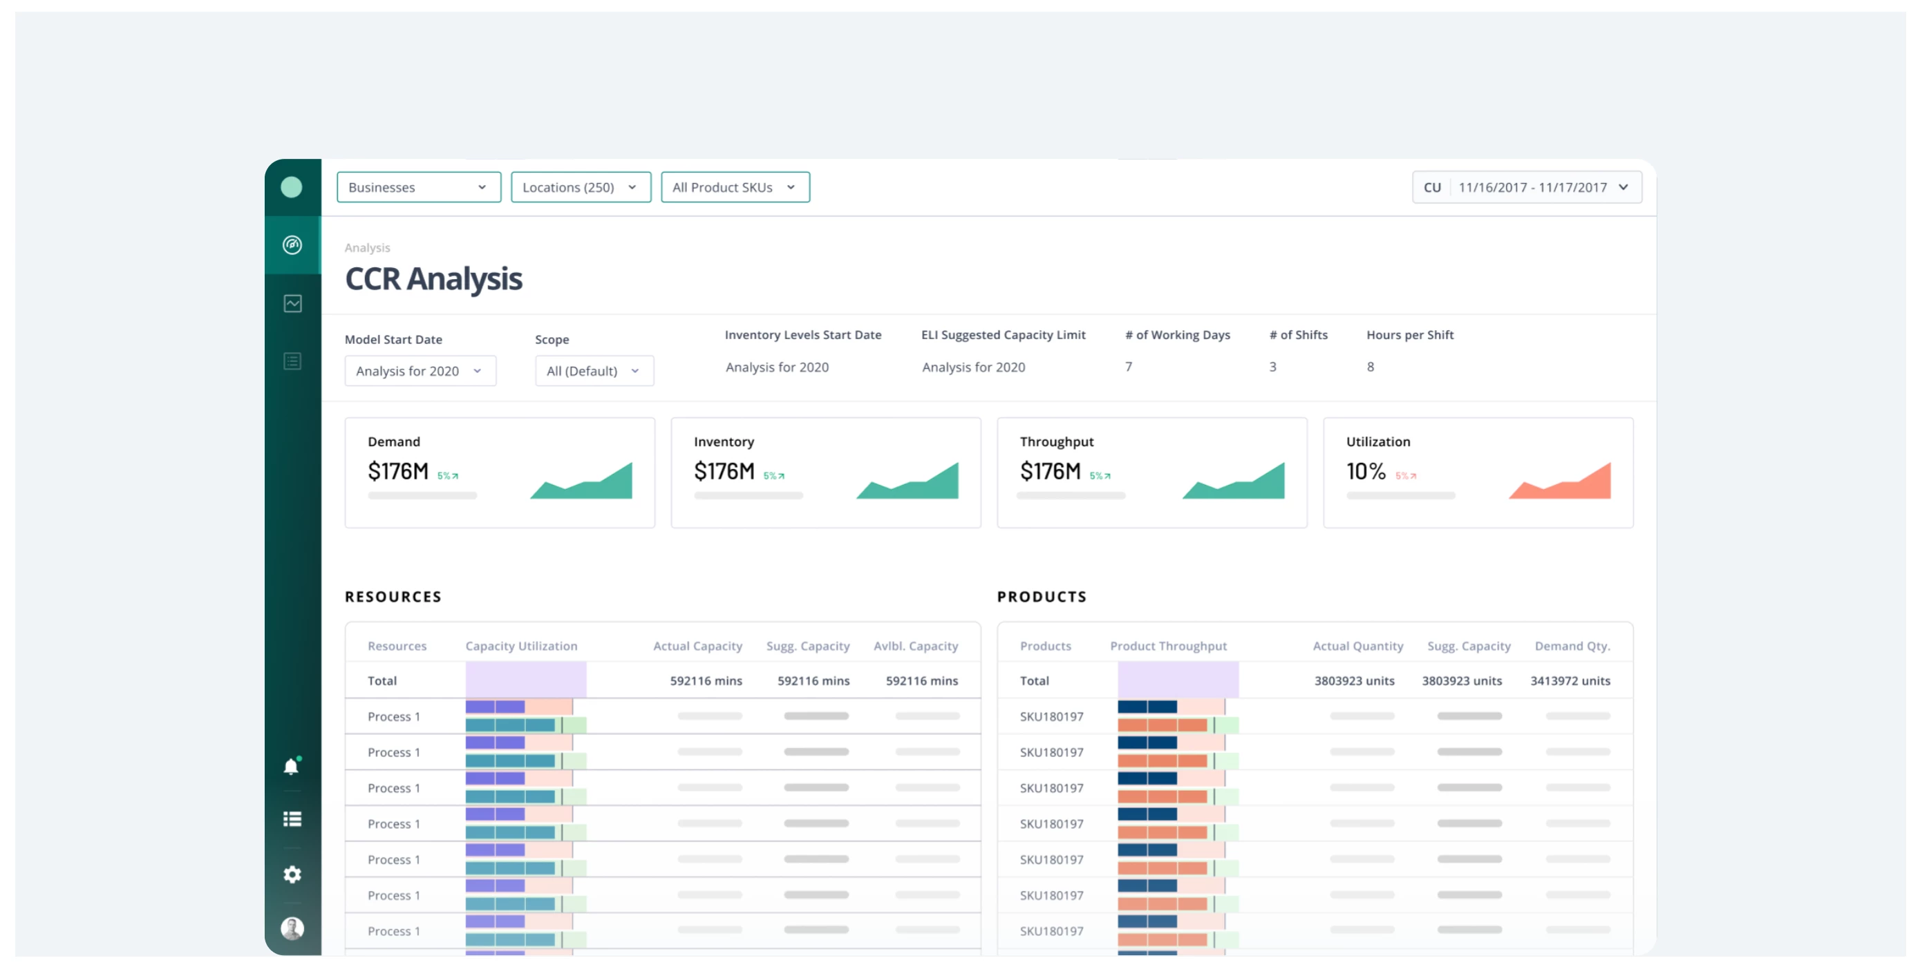The image size is (1920, 967).
Task: Open notifications bell icon
Action: [x=292, y=767]
